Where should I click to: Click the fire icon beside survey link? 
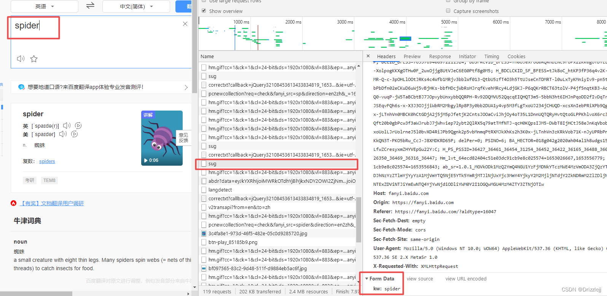[14, 203]
